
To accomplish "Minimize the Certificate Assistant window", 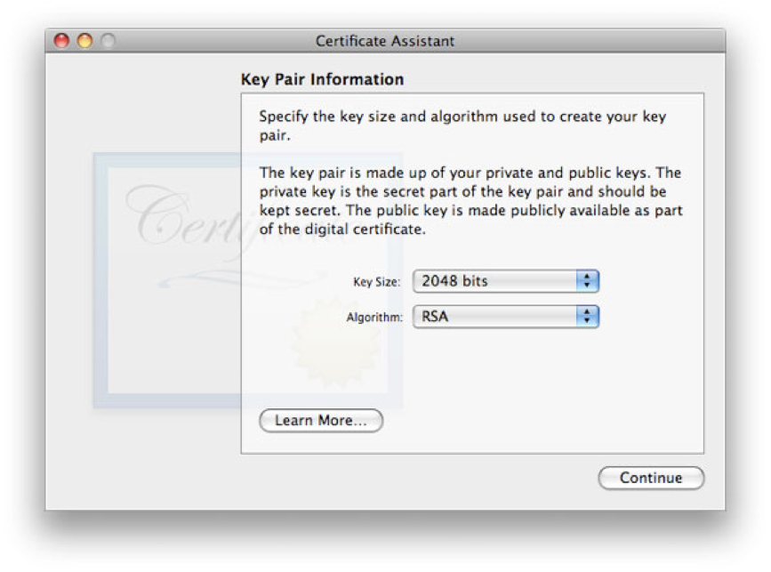I will (84, 41).
